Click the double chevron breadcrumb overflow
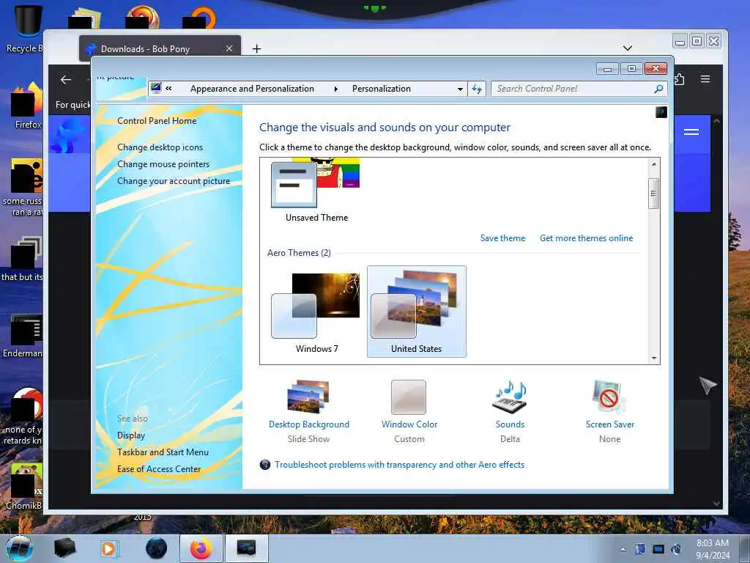This screenshot has height=563, width=750. point(168,88)
